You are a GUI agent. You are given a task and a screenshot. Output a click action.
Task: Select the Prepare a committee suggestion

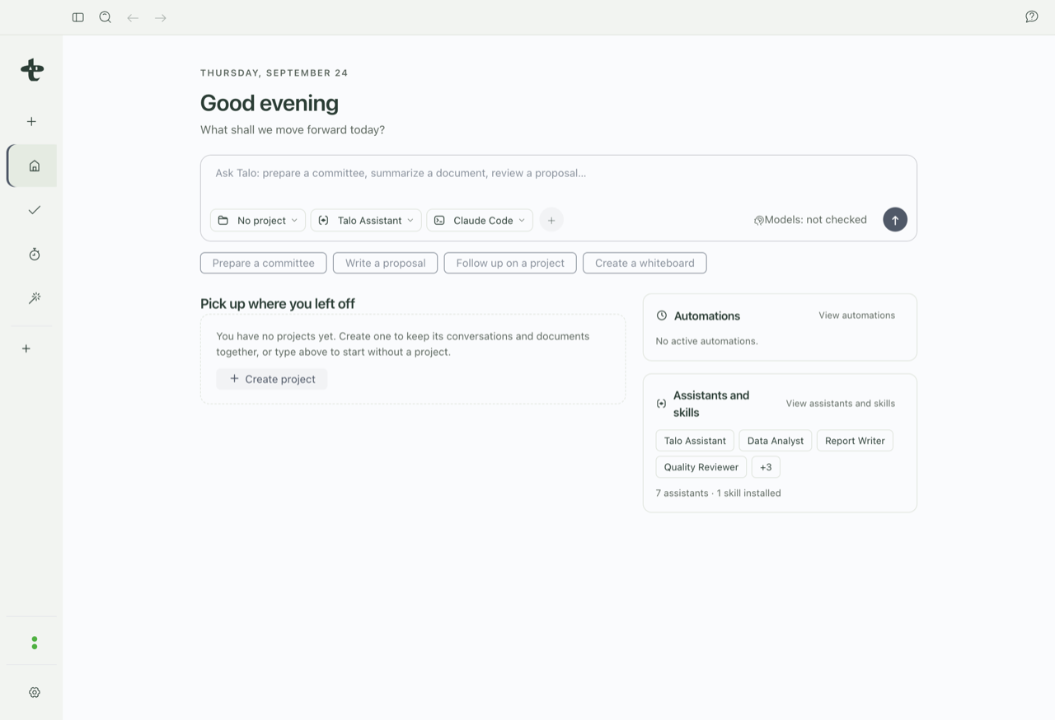(264, 263)
